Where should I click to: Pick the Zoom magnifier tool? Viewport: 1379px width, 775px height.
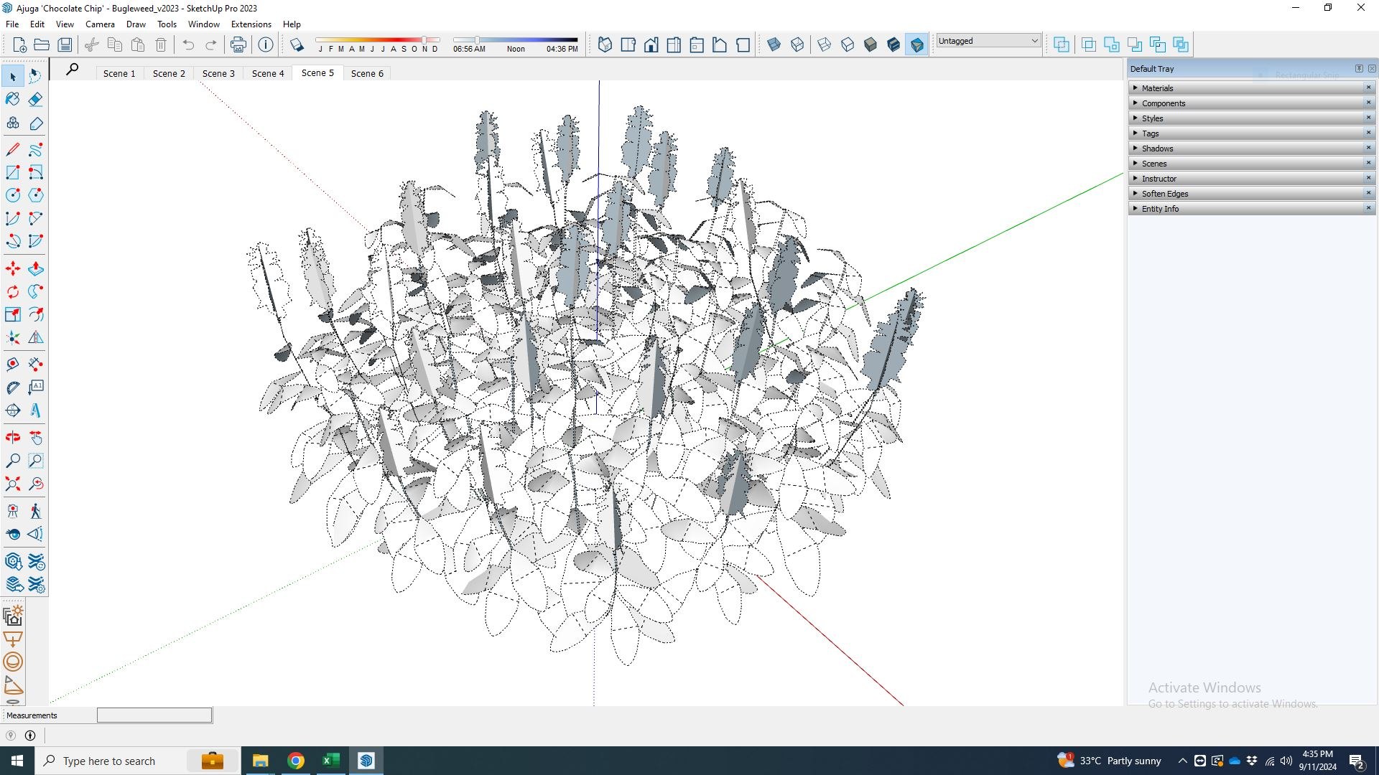click(12, 461)
